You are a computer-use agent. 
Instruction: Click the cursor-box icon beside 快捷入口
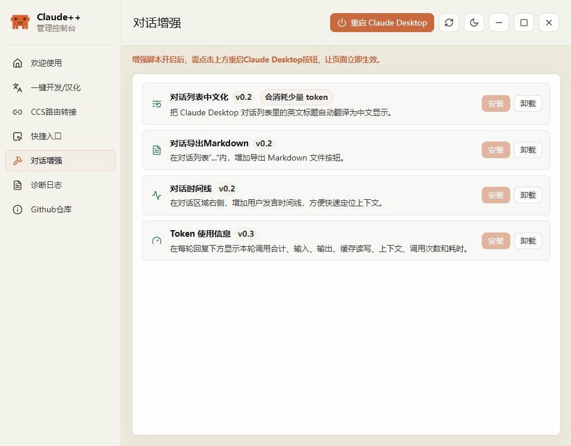point(17,136)
